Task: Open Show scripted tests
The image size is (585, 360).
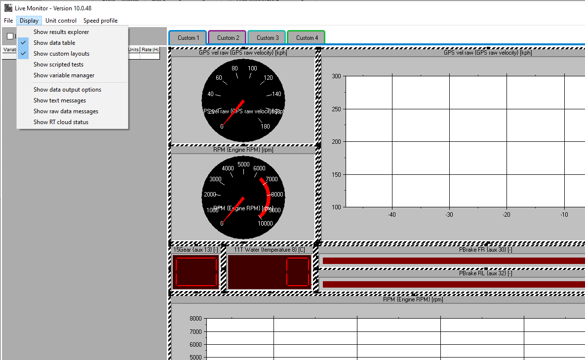Action: (x=58, y=64)
